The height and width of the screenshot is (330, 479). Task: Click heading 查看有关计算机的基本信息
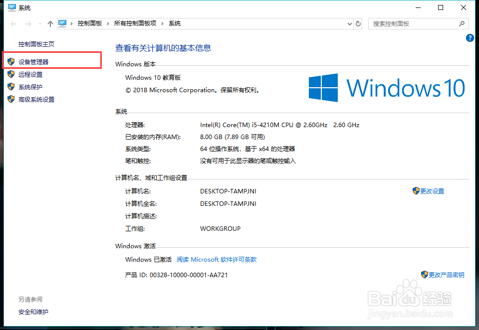point(163,48)
